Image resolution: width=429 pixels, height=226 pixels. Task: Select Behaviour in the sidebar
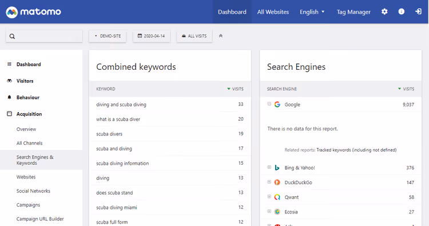click(28, 97)
